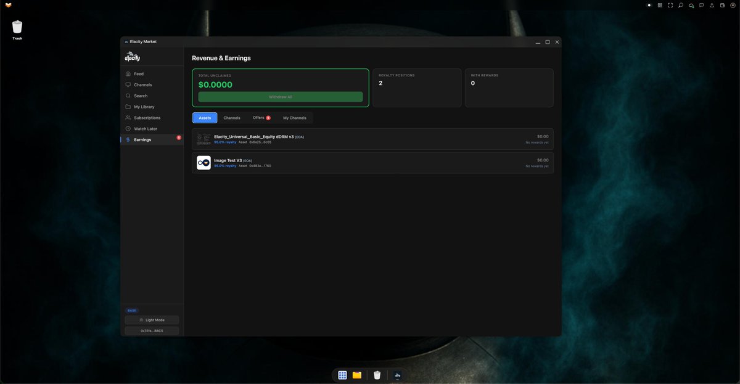
Task: Open the calendar window icon in top bar
Action: tap(723, 5)
